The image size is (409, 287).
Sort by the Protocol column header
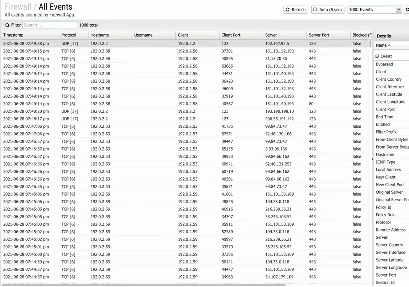(69, 35)
